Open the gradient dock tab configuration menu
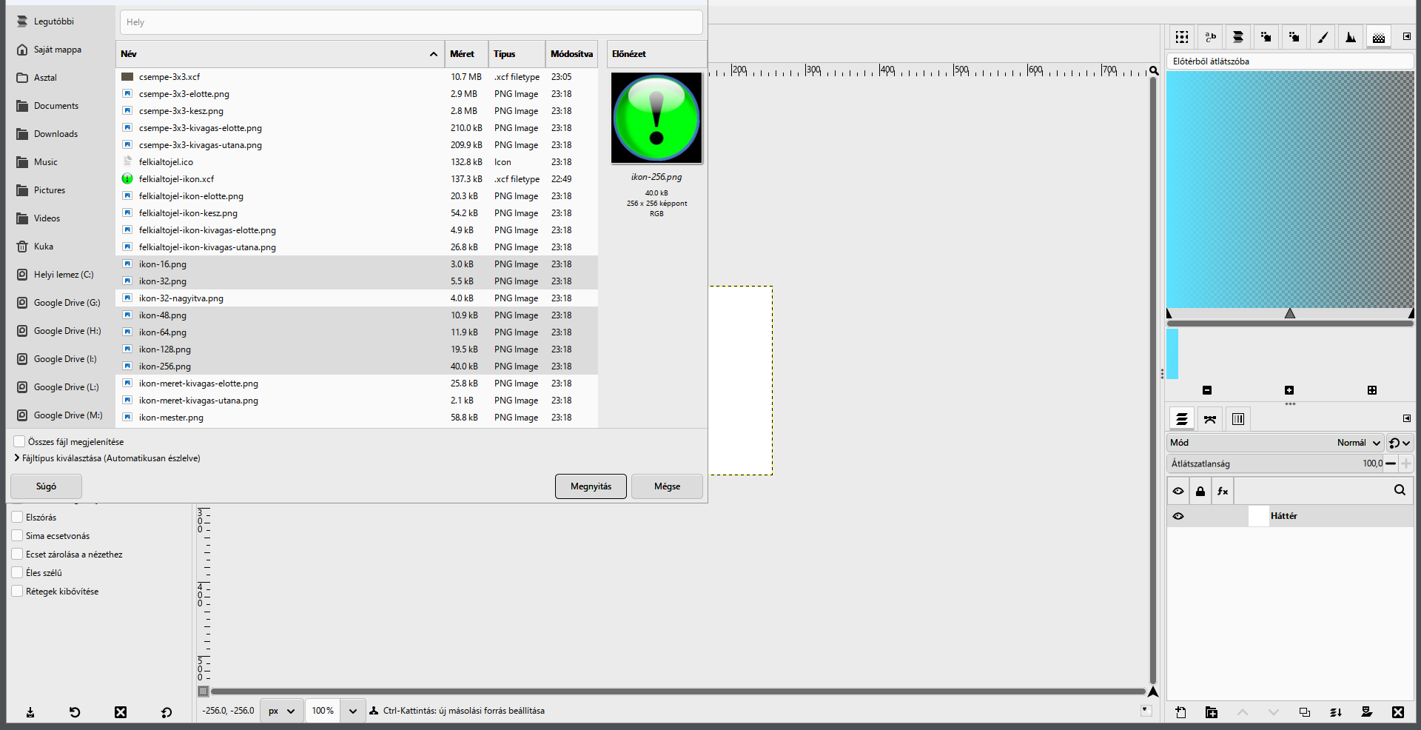Viewport: 1421px width, 730px height. (1407, 36)
